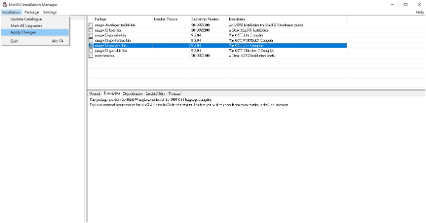Tick the mingw-developer-toolkit-bin checkbox
The height and width of the screenshot is (223, 426).
pyautogui.click(x=91, y=25)
